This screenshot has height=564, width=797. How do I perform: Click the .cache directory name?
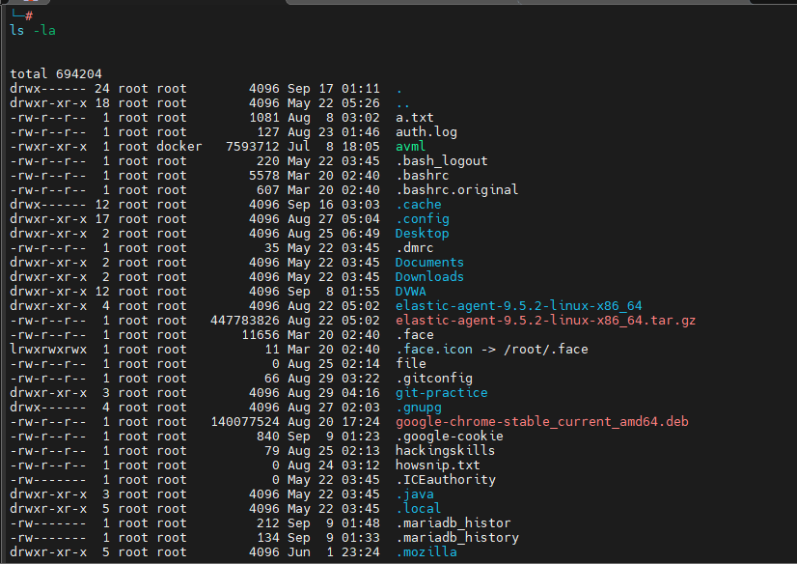click(x=419, y=205)
